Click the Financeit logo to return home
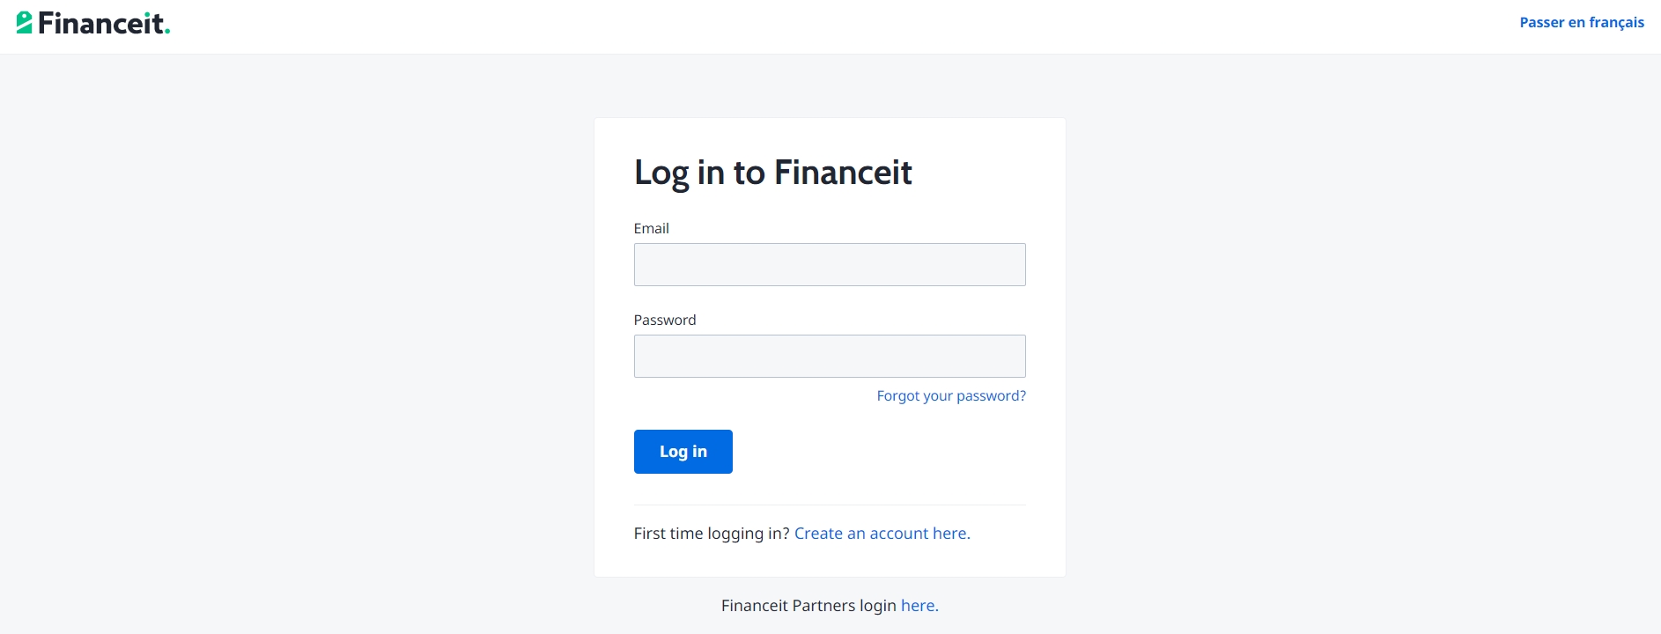The height and width of the screenshot is (634, 1661). 92,21
